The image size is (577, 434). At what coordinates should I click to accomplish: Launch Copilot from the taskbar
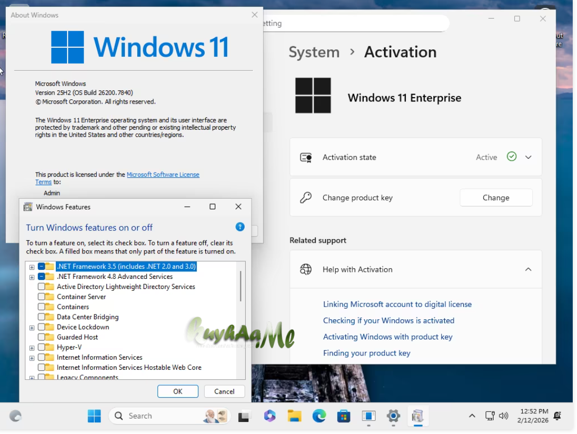tap(270, 416)
